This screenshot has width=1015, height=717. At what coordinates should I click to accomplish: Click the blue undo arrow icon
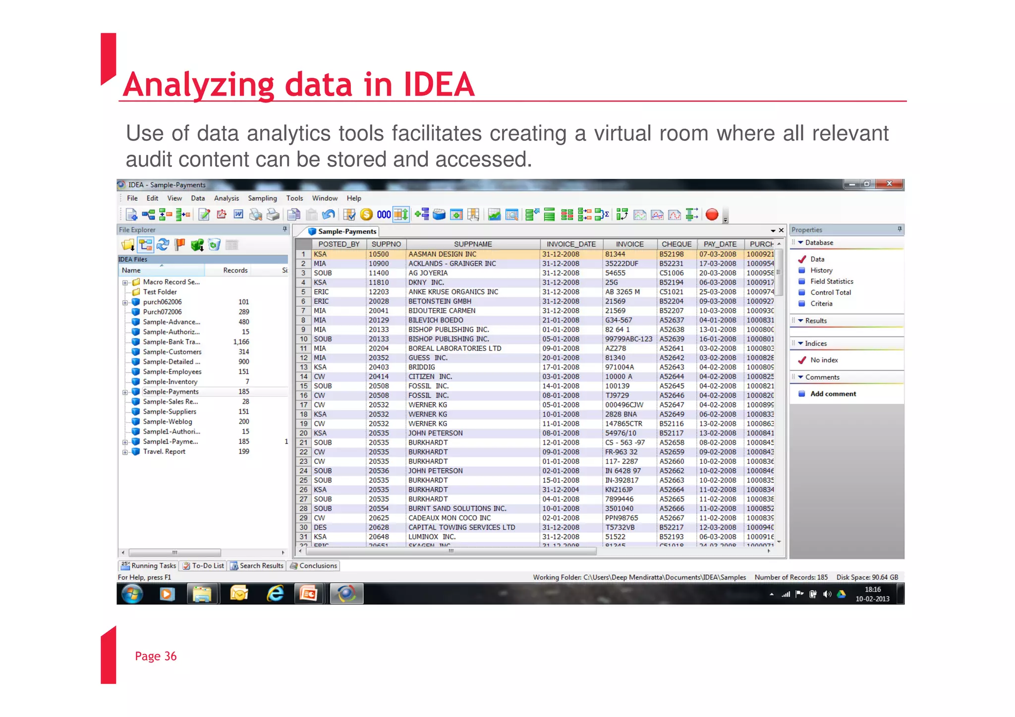pos(328,215)
